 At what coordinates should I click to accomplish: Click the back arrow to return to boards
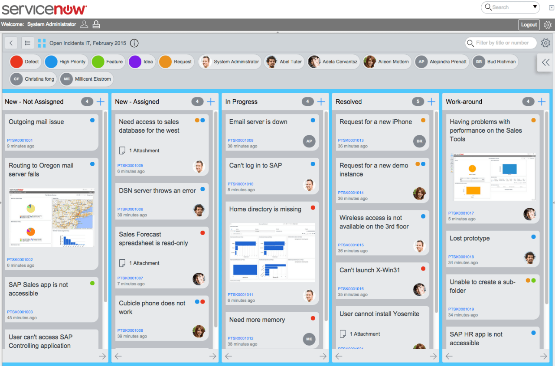(11, 43)
